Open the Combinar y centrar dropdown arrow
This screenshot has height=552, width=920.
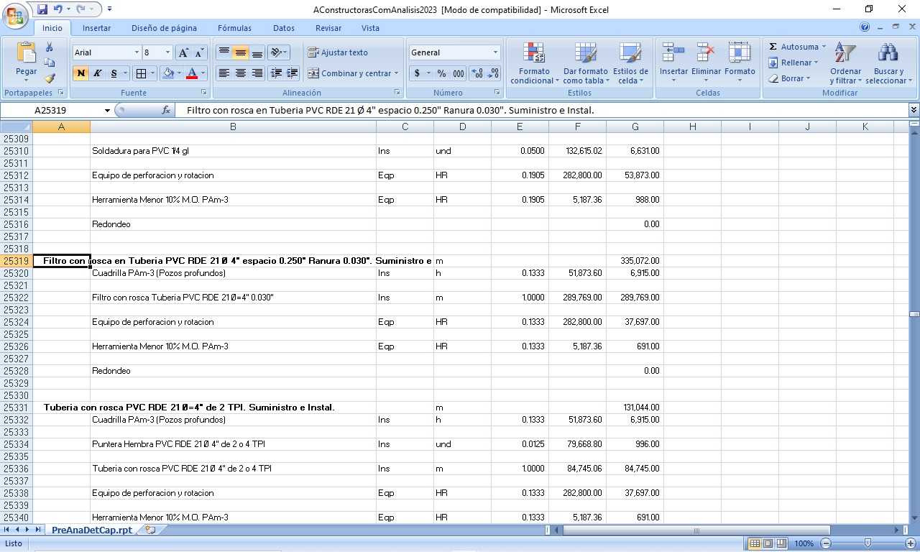397,73
